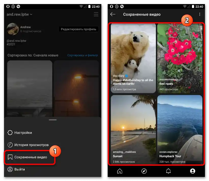
Task: Click the account icon beside Выйти
Action: pos(10,169)
